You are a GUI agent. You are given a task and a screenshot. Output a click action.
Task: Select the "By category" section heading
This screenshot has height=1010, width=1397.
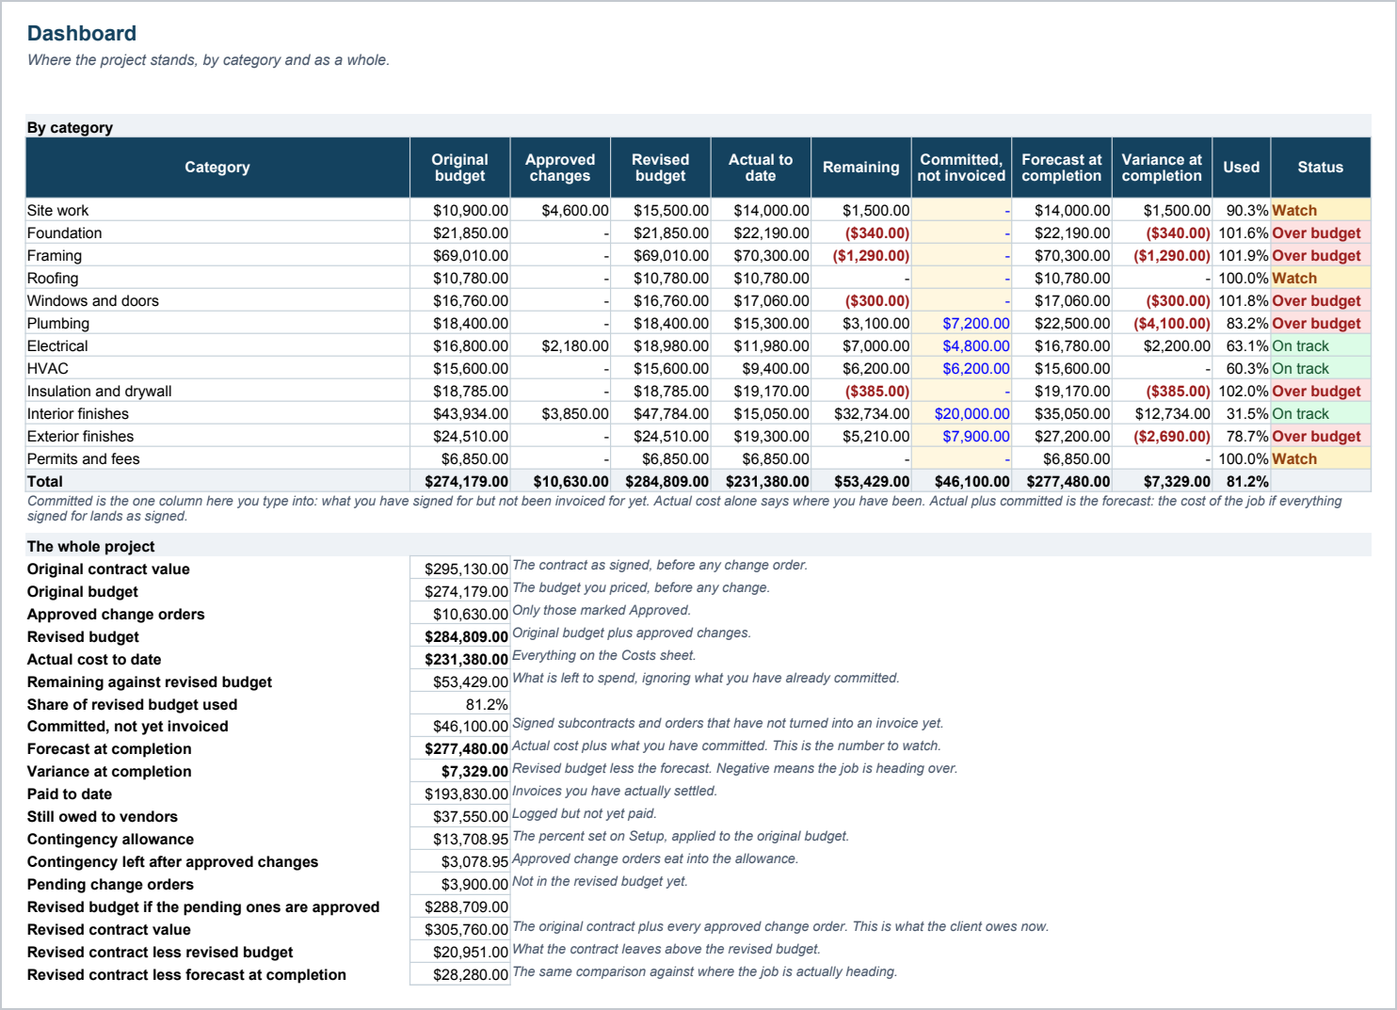tap(70, 127)
